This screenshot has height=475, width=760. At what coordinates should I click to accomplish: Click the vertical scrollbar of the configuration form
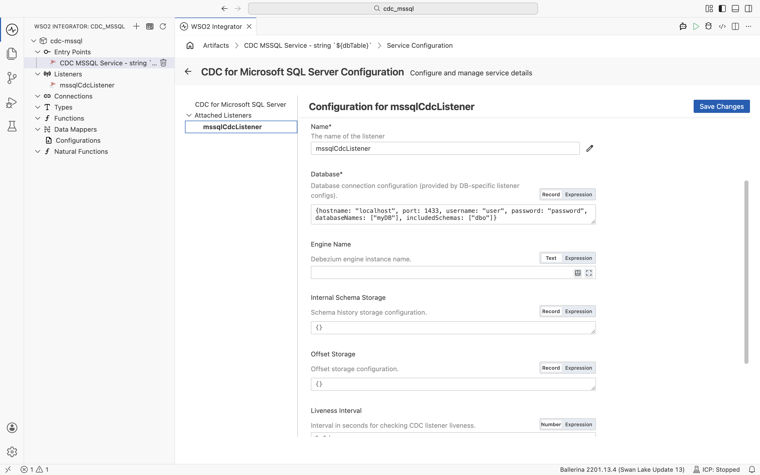(746, 272)
